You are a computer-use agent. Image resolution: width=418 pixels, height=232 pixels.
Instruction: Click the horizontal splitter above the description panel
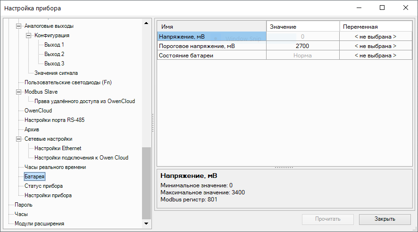click(284, 167)
